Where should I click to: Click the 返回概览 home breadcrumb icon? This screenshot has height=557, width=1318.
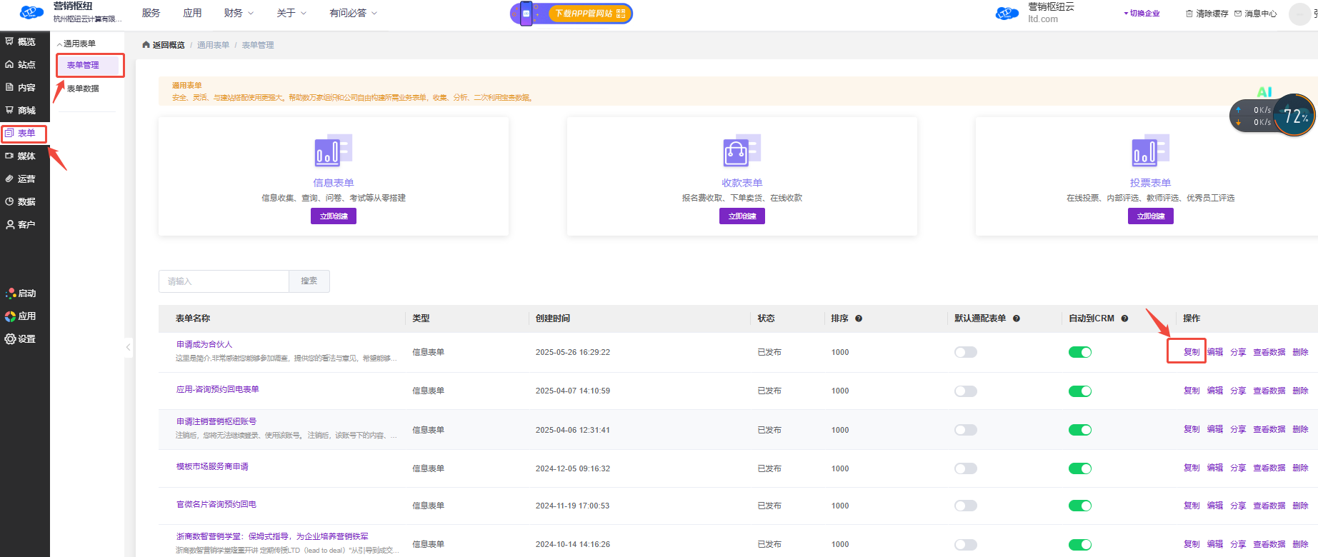coord(146,45)
